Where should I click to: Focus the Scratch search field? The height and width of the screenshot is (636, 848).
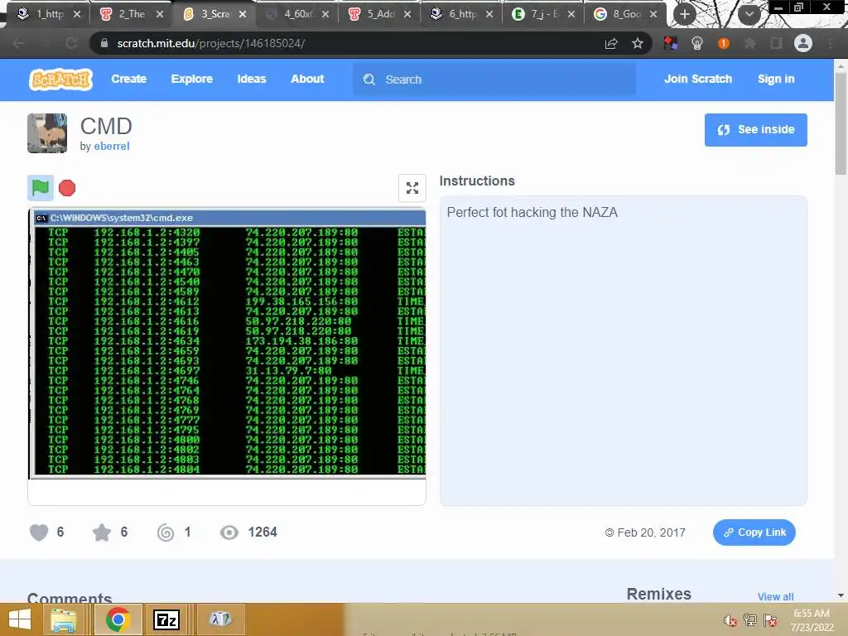[494, 79]
